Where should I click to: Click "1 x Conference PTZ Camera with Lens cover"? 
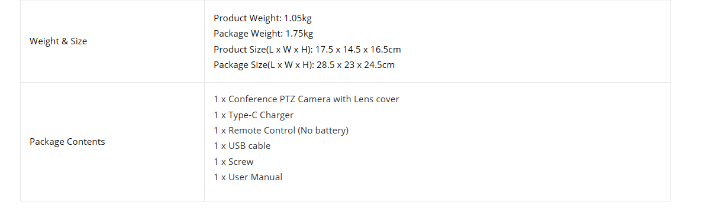[306, 99]
